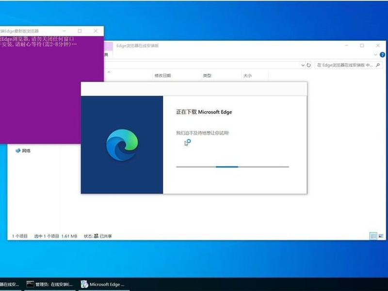388x291 pixels.
Task: Maximize the purple console window
Action: coord(80,31)
